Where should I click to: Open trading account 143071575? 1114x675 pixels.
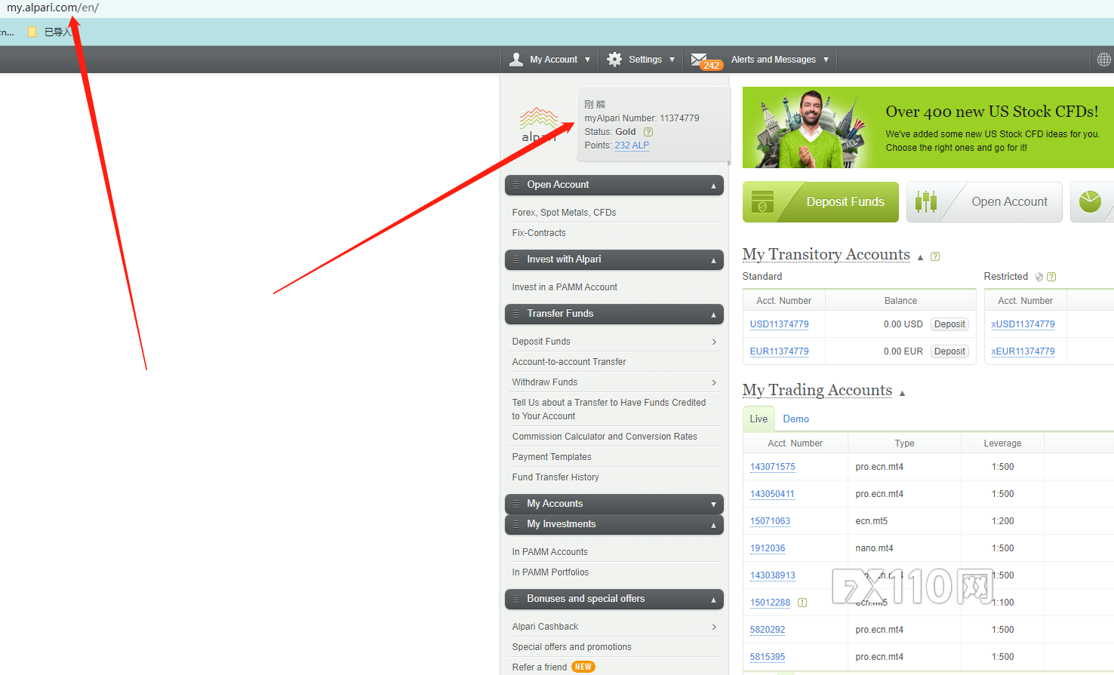(x=772, y=467)
